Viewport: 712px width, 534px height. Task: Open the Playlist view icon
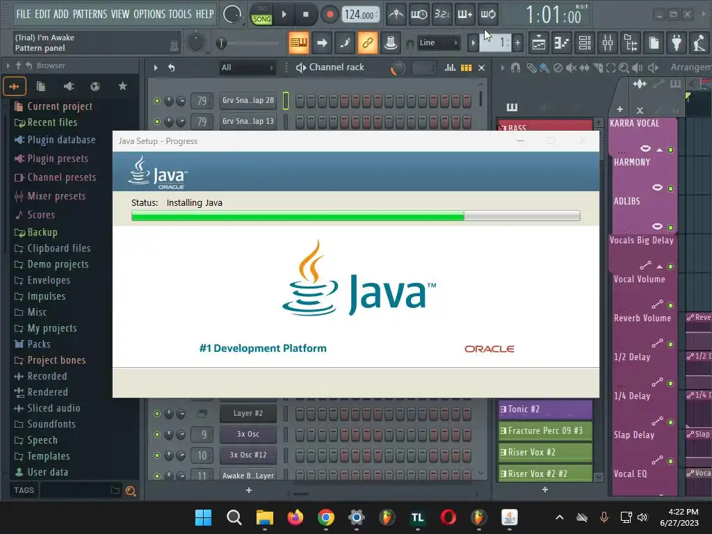point(539,43)
